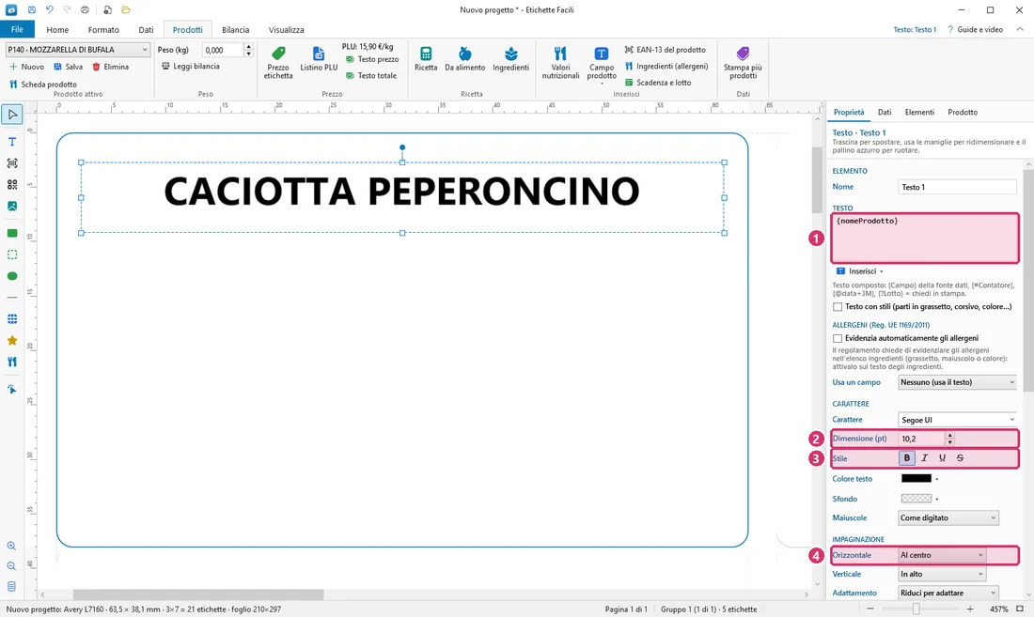The image size is (1034, 617).
Task: Open the Formato ribbon tab
Action: (103, 30)
